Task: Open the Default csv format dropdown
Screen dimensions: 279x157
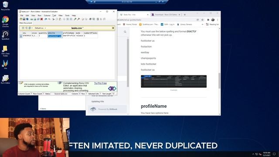Action: [x=40, y=28]
